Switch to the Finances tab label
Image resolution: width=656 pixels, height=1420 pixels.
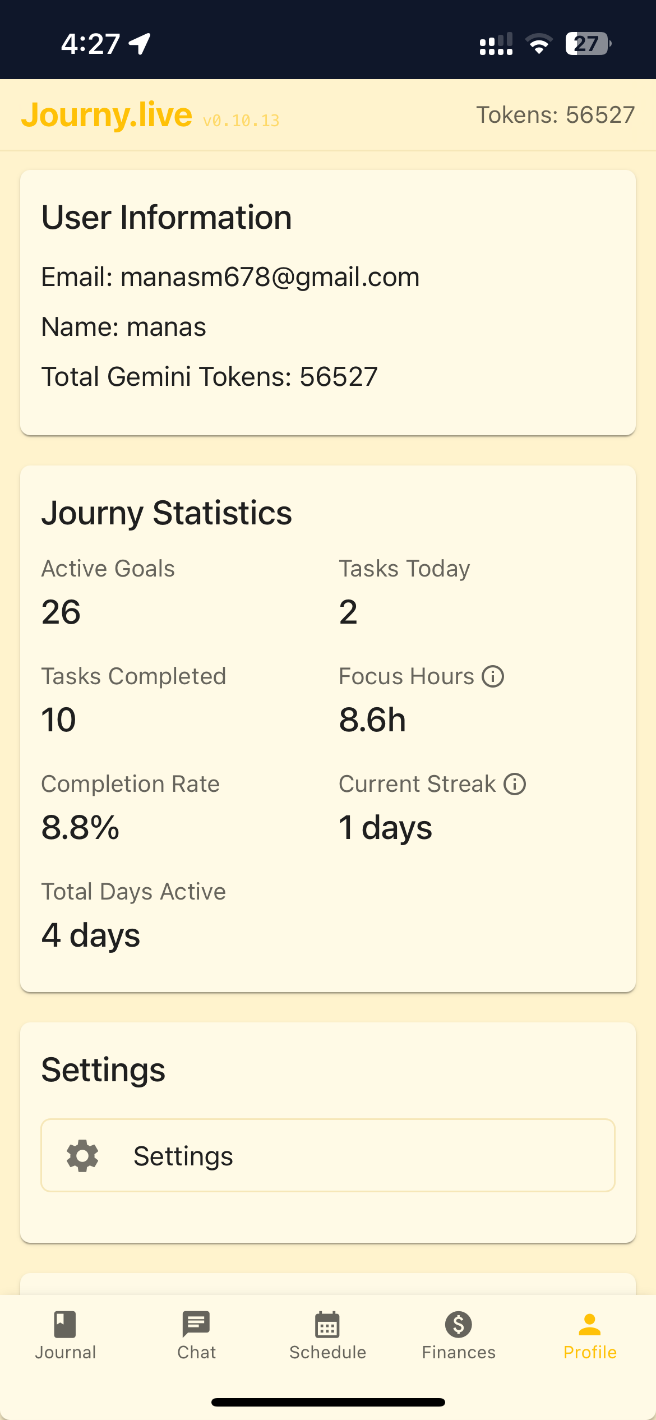coord(459,1353)
